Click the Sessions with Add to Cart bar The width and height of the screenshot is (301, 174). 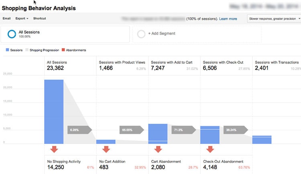click(x=158, y=133)
